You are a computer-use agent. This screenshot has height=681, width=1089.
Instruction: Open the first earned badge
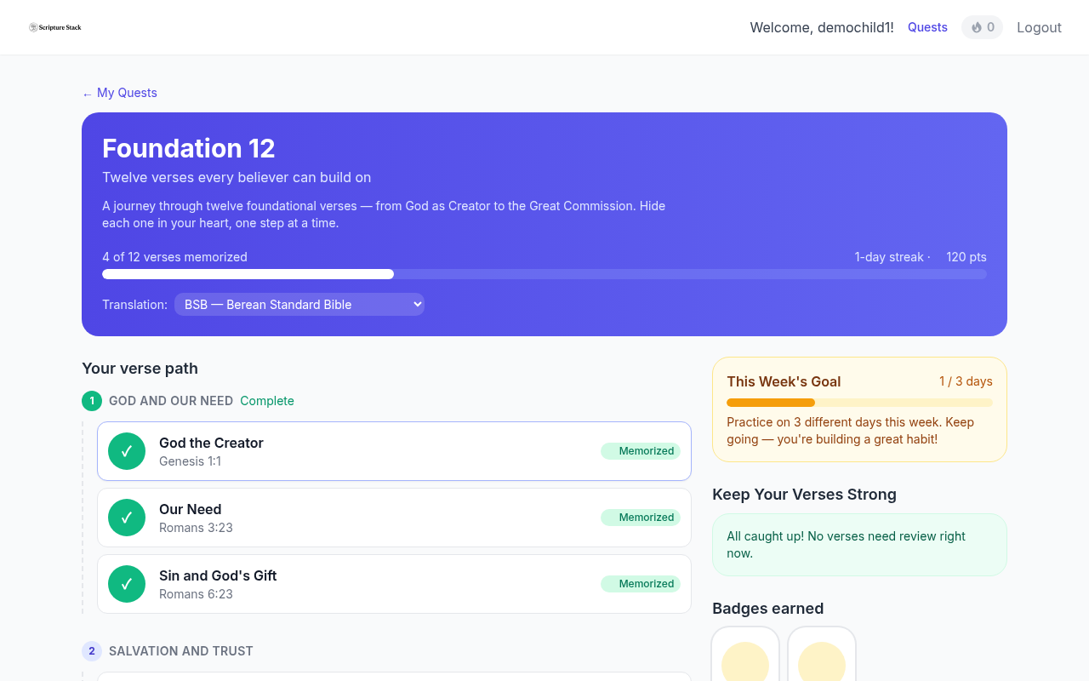click(x=745, y=654)
